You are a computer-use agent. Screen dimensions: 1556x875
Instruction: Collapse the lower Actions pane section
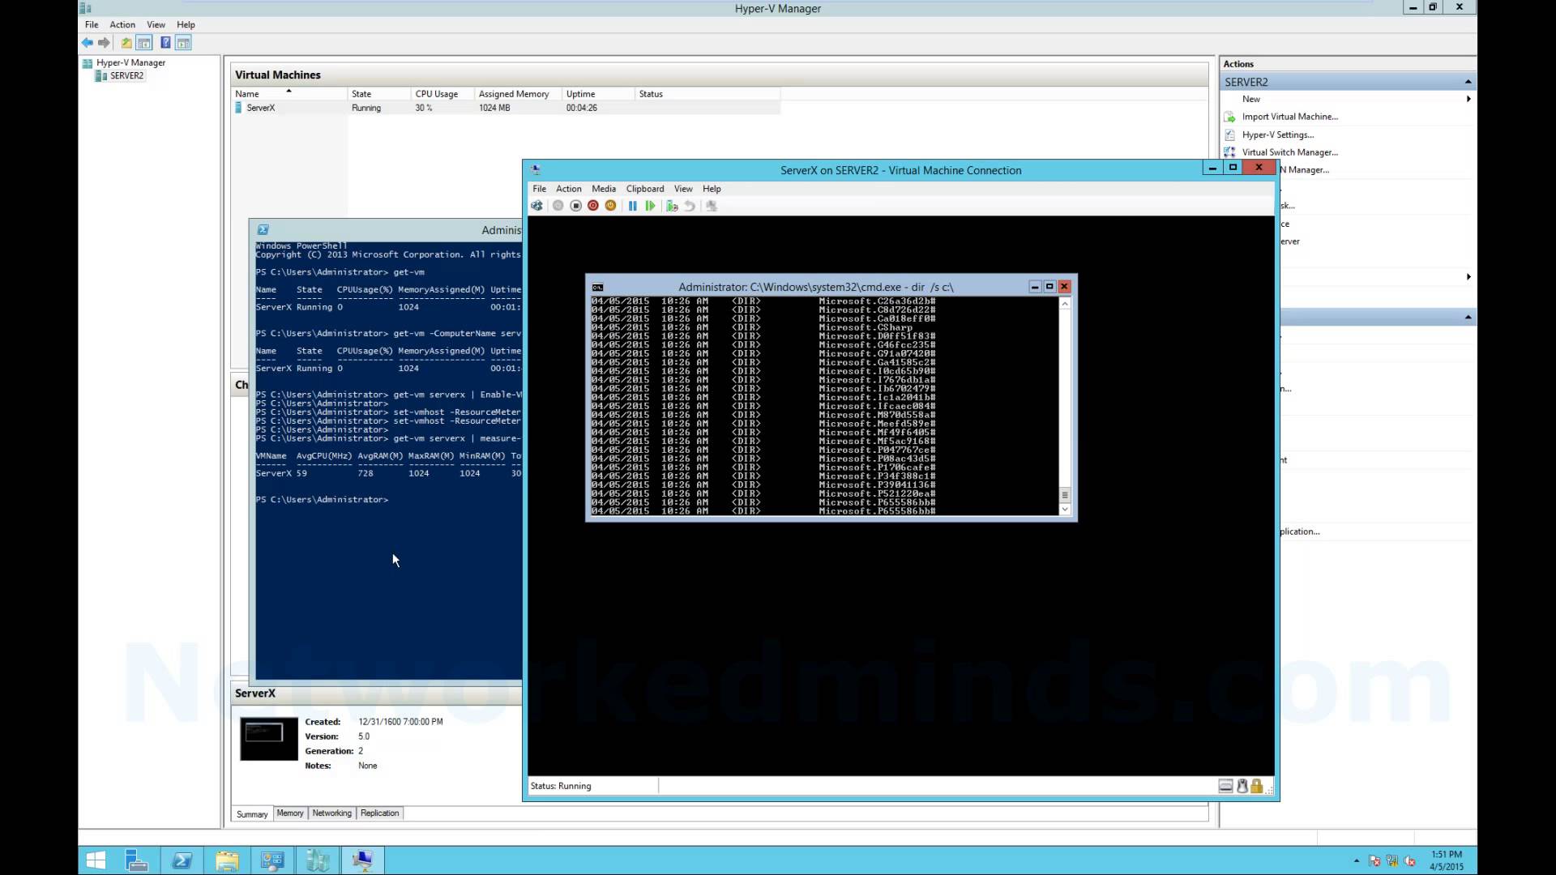tap(1468, 317)
